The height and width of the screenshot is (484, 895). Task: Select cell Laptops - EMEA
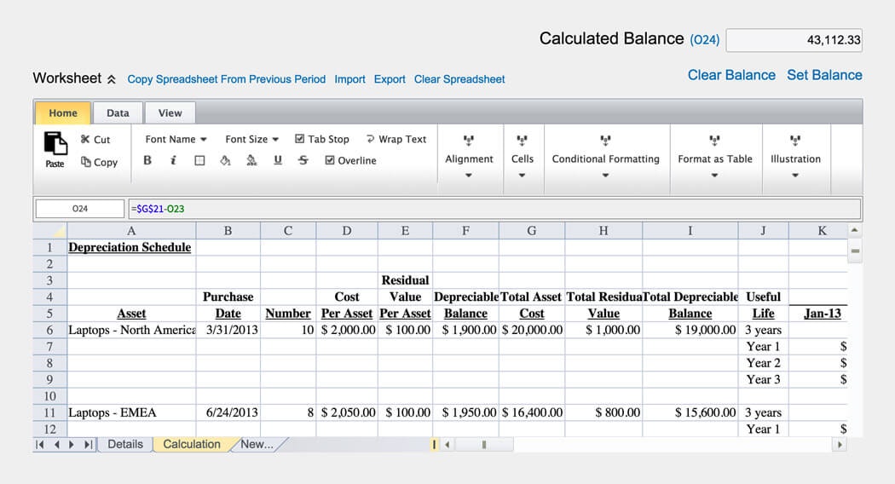pyautogui.click(x=131, y=412)
